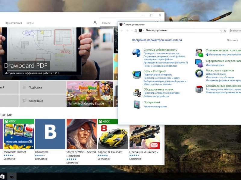Open Ease of Access category icon
Screen dimensions: 241x180
[199, 89]
